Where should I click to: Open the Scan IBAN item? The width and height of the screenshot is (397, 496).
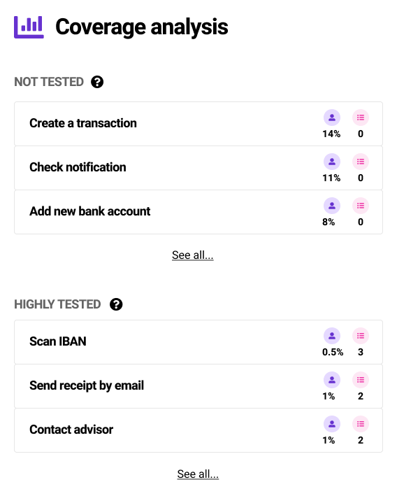[x=198, y=342]
